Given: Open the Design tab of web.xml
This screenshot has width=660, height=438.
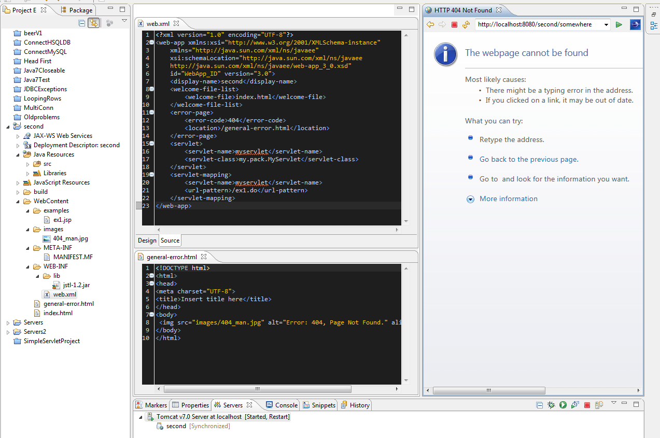Looking at the screenshot, I should [x=147, y=240].
